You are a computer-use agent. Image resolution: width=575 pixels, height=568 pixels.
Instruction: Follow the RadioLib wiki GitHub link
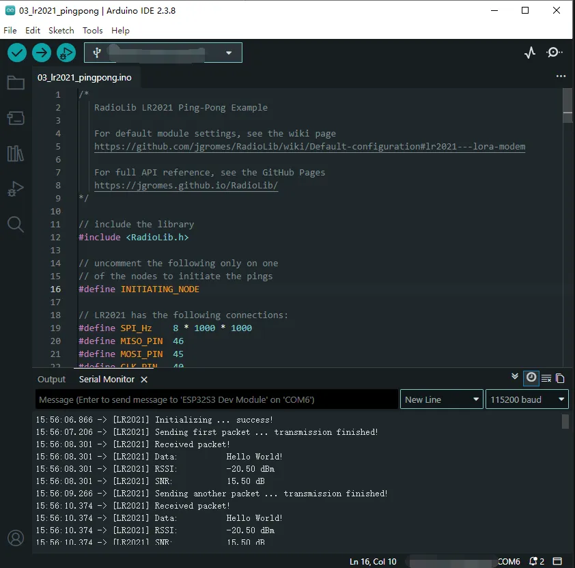click(x=309, y=147)
